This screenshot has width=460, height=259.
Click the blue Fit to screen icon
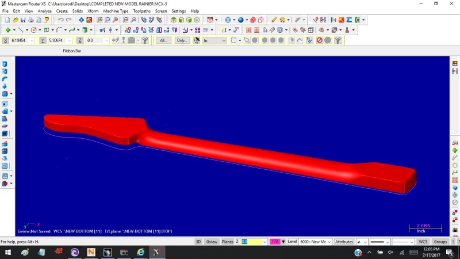[81, 20]
